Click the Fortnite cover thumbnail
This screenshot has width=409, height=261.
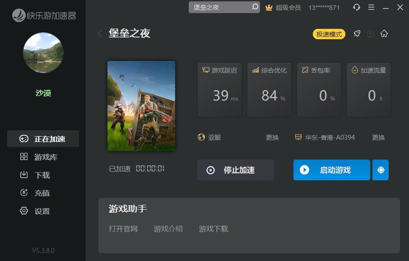click(x=141, y=106)
